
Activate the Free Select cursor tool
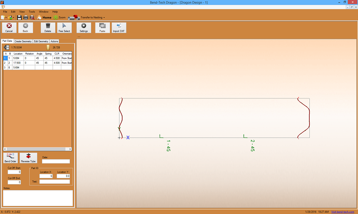click(x=64, y=27)
